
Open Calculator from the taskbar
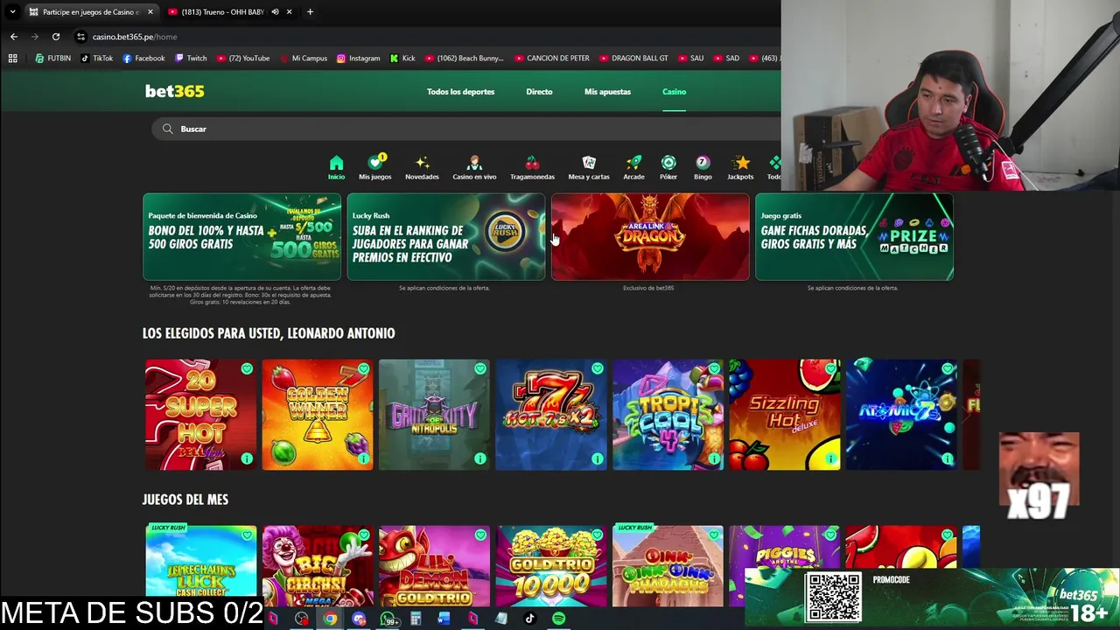tap(416, 619)
